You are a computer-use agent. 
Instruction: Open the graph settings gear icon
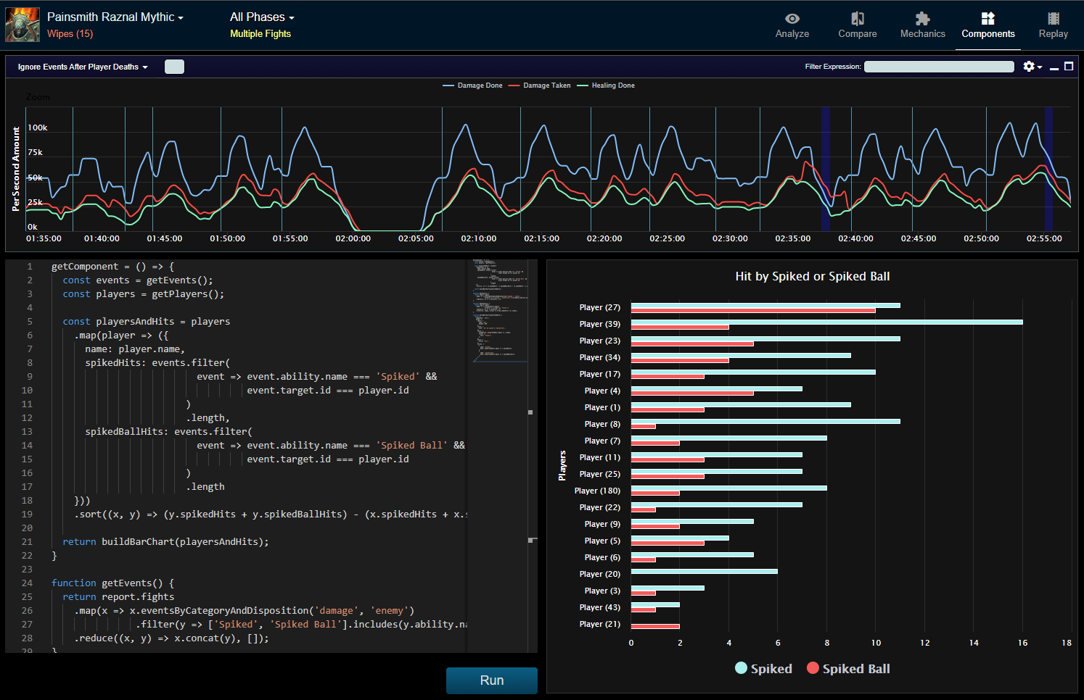pyautogui.click(x=1030, y=66)
